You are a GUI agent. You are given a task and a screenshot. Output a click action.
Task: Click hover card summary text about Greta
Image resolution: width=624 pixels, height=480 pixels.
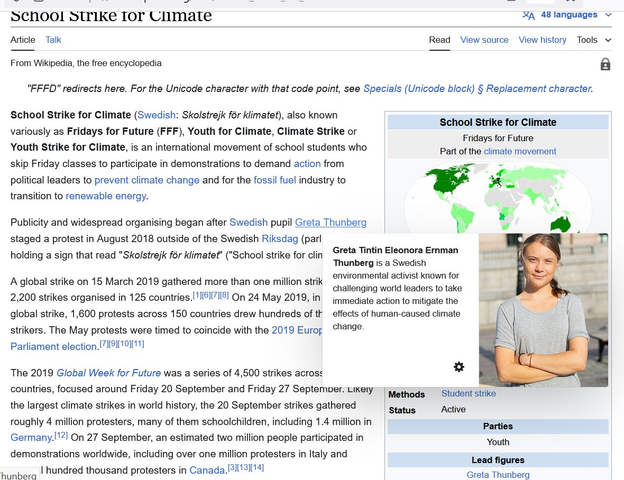point(397,288)
